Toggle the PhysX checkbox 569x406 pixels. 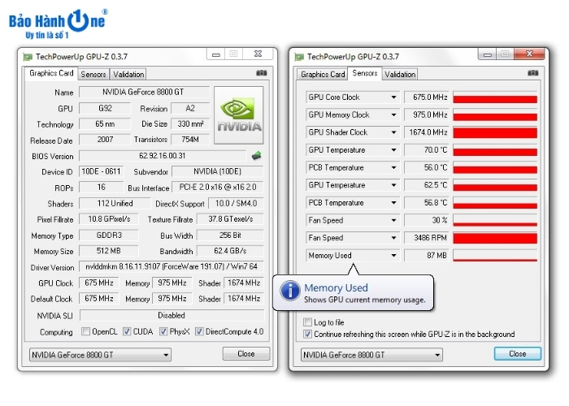tap(163, 331)
